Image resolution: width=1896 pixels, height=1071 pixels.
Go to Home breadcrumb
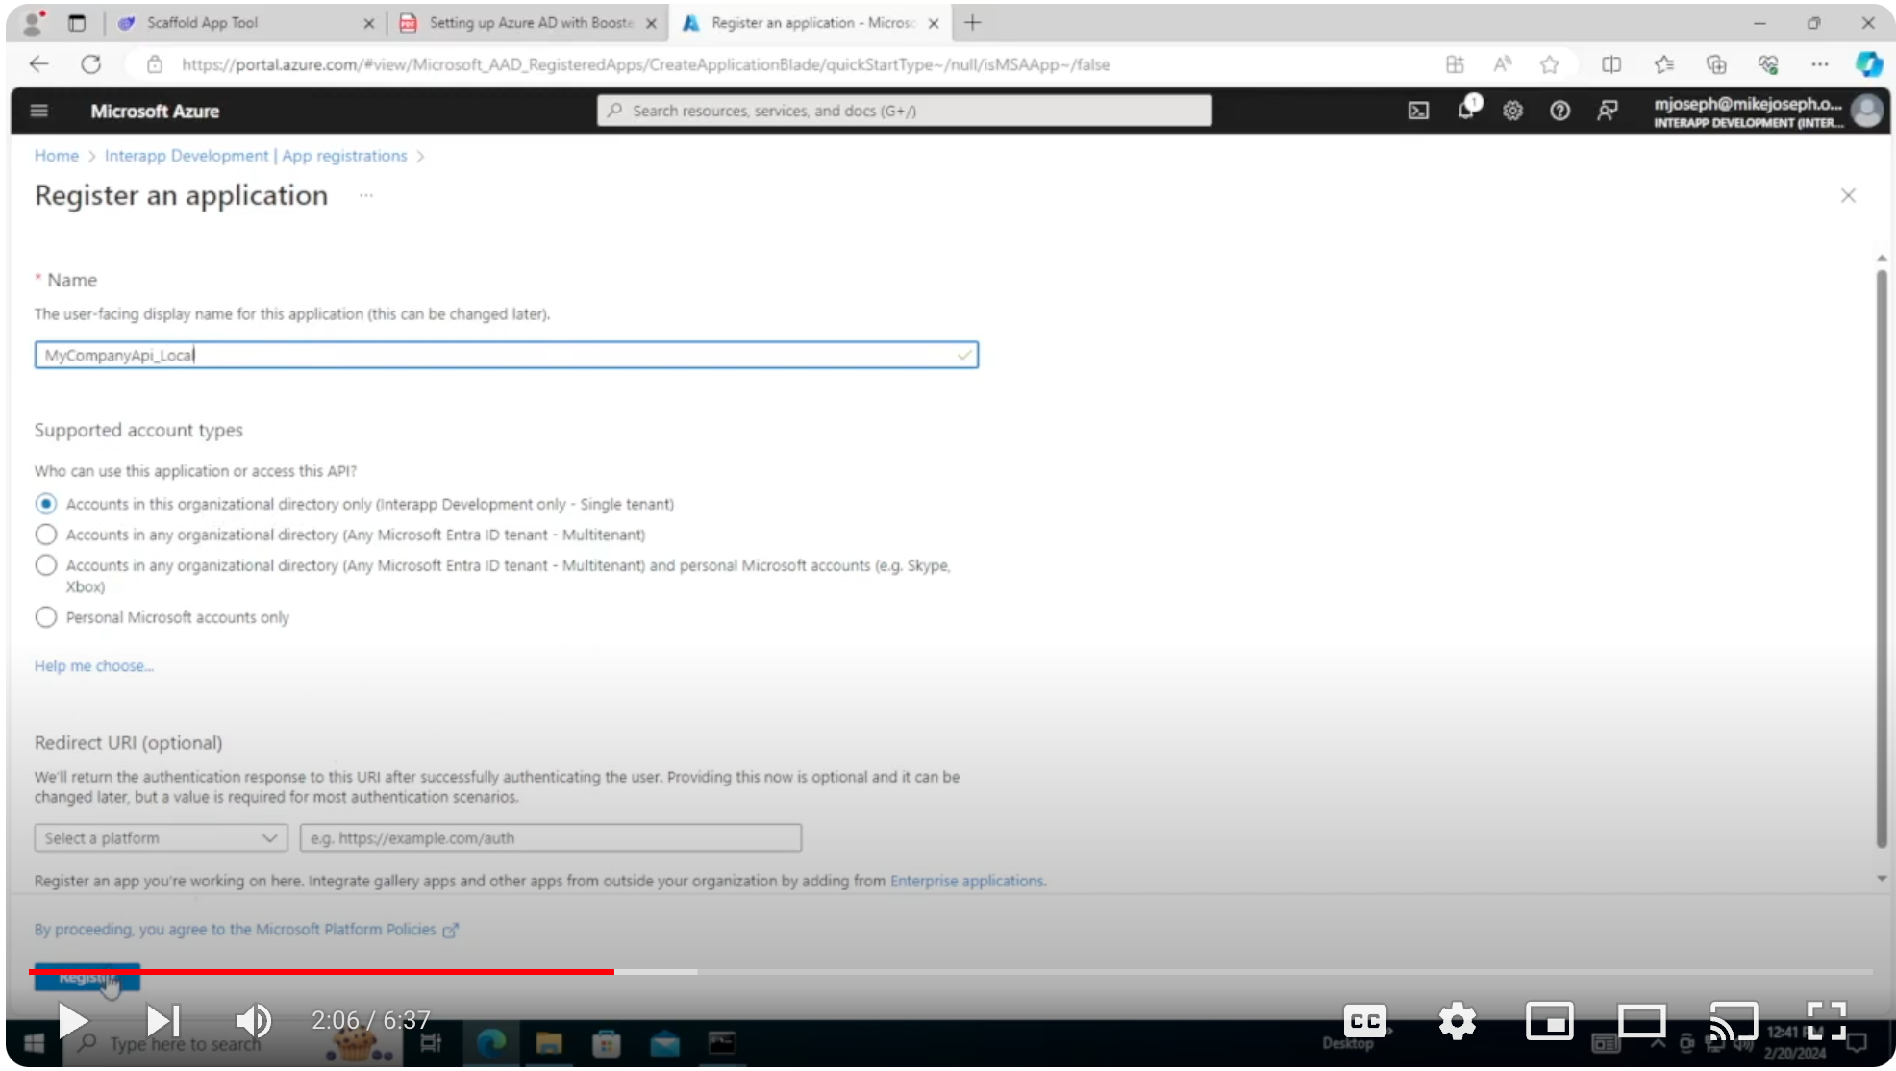[57, 156]
